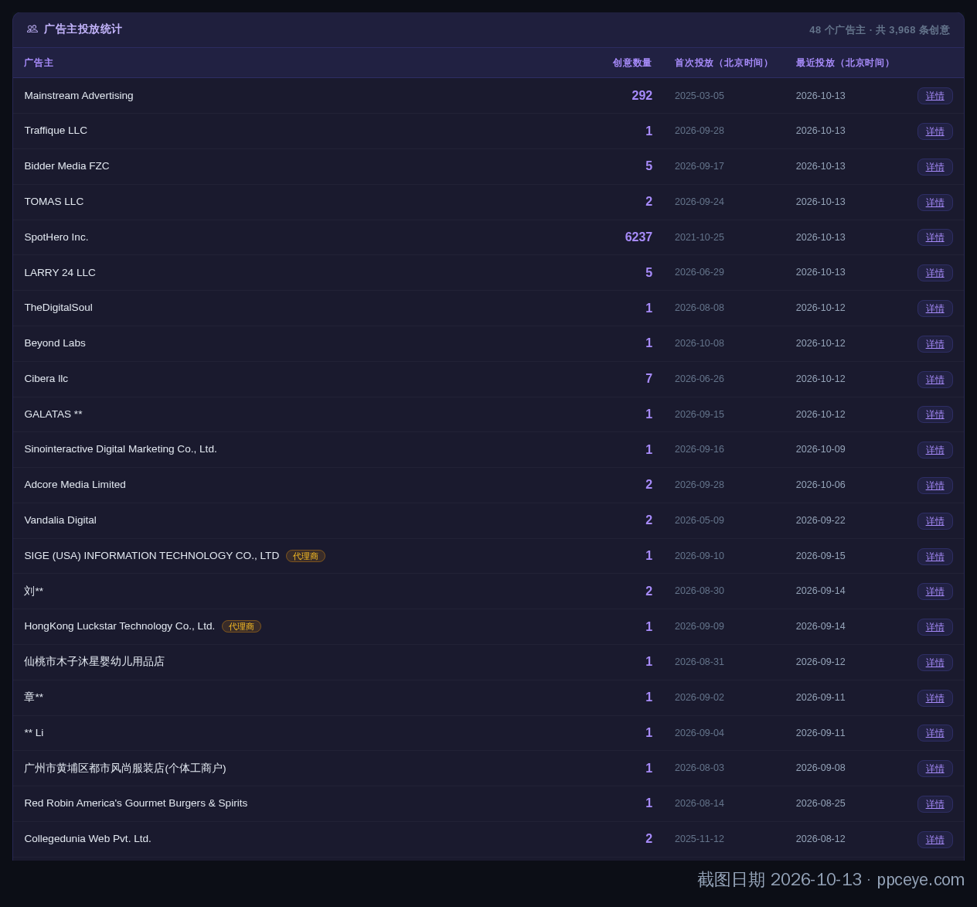Click the 代理商 badge beside HongKong Luckstar
Screen dimensions: 977x907
pyautogui.click(x=241, y=626)
